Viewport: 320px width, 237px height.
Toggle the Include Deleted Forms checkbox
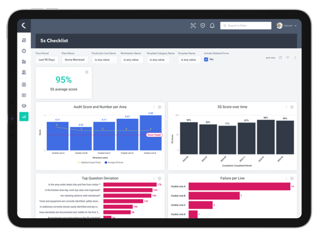(x=206, y=59)
